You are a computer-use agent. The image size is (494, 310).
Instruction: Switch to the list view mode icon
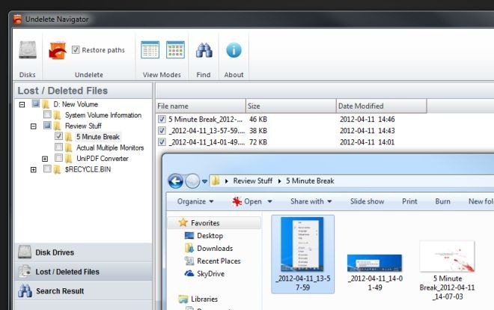coord(150,50)
